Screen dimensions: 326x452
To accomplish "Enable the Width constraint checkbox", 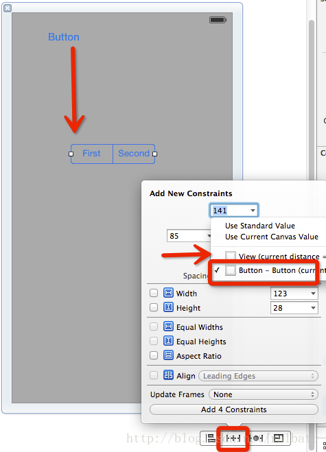I will click(154, 293).
